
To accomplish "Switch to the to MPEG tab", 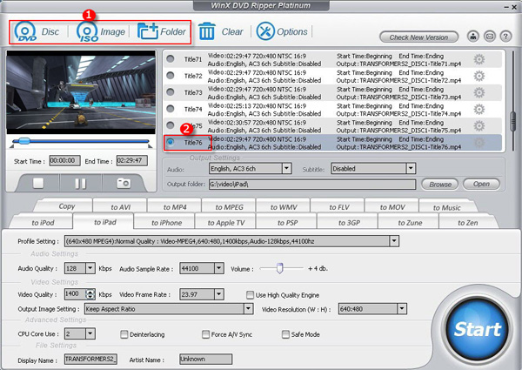I will (x=229, y=207).
